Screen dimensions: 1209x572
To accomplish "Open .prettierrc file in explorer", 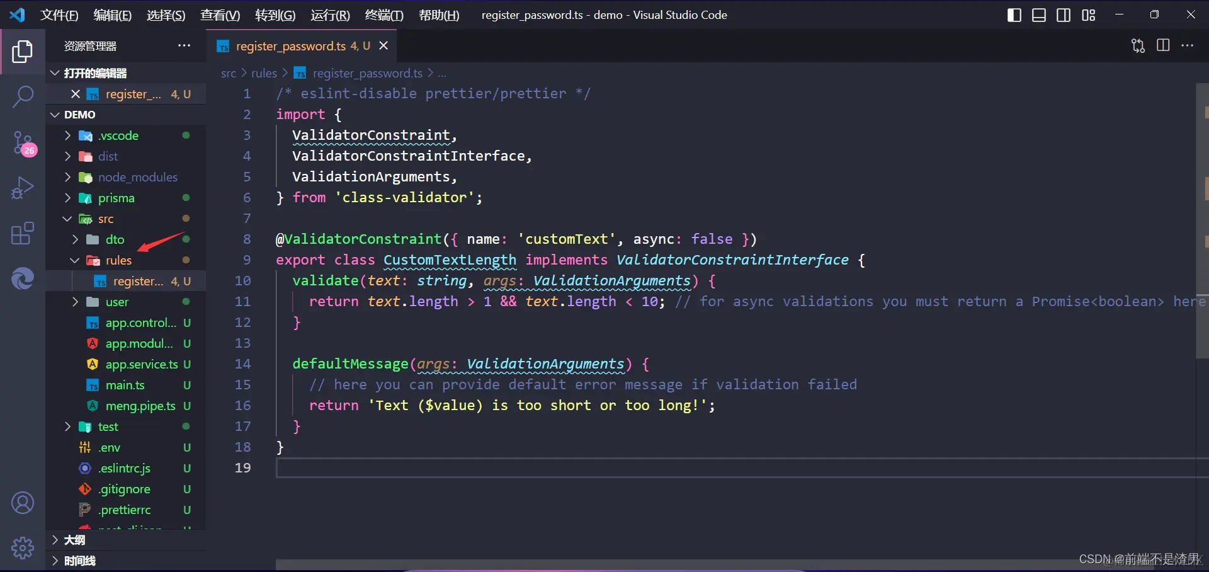I will click(125, 510).
